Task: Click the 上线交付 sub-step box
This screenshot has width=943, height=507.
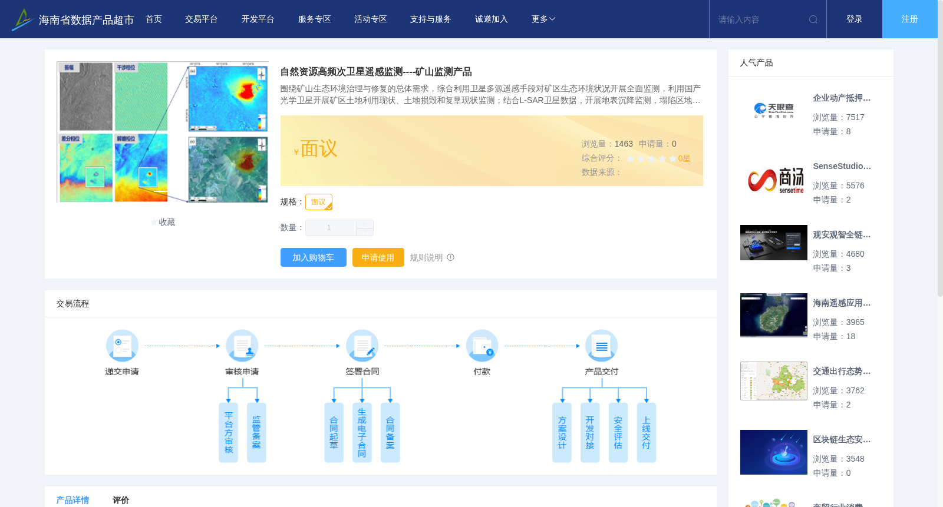Action: (x=647, y=432)
